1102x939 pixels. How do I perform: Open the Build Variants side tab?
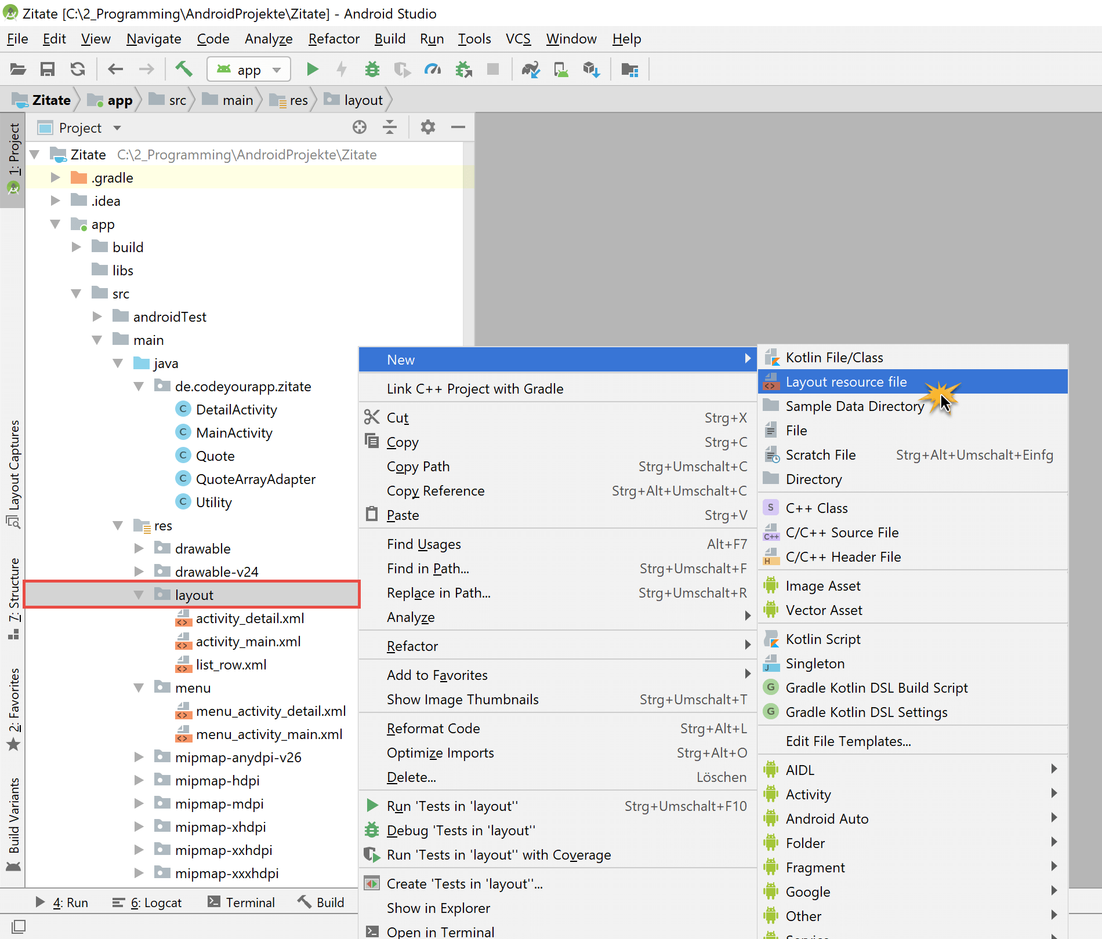coord(13,824)
